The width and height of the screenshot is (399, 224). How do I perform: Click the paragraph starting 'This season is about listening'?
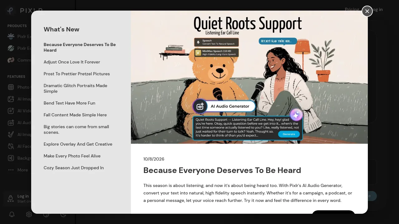(248, 193)
